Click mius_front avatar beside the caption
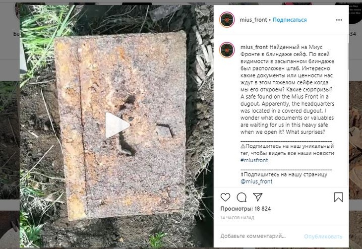 227,50
